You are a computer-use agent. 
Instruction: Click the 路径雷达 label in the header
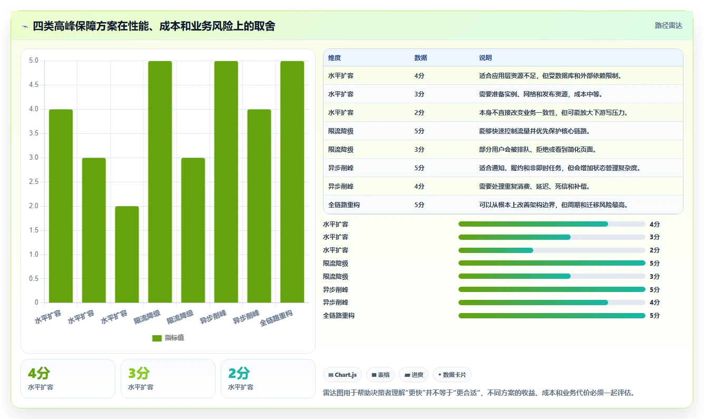[668, 25]
